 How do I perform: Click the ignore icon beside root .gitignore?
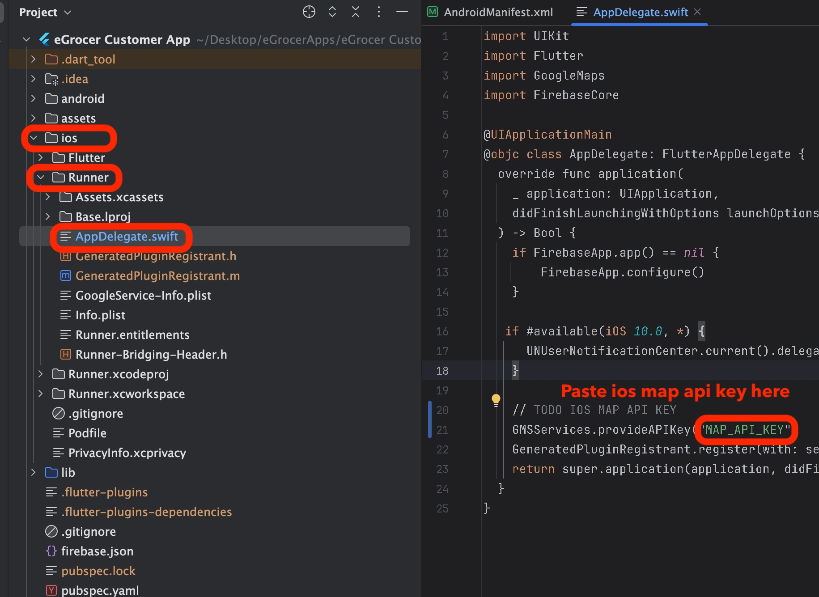click(51, 531)
